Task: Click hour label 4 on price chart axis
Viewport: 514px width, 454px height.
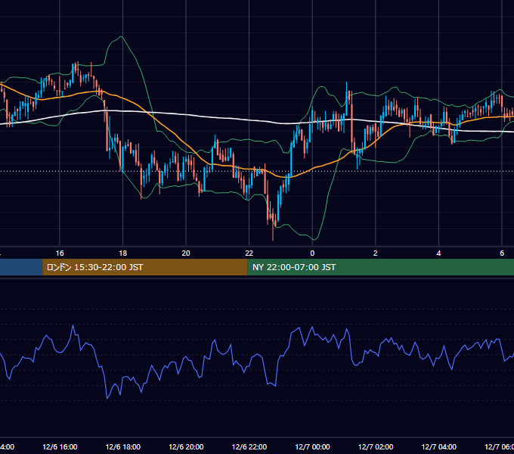Action: [x=438, y=253]
